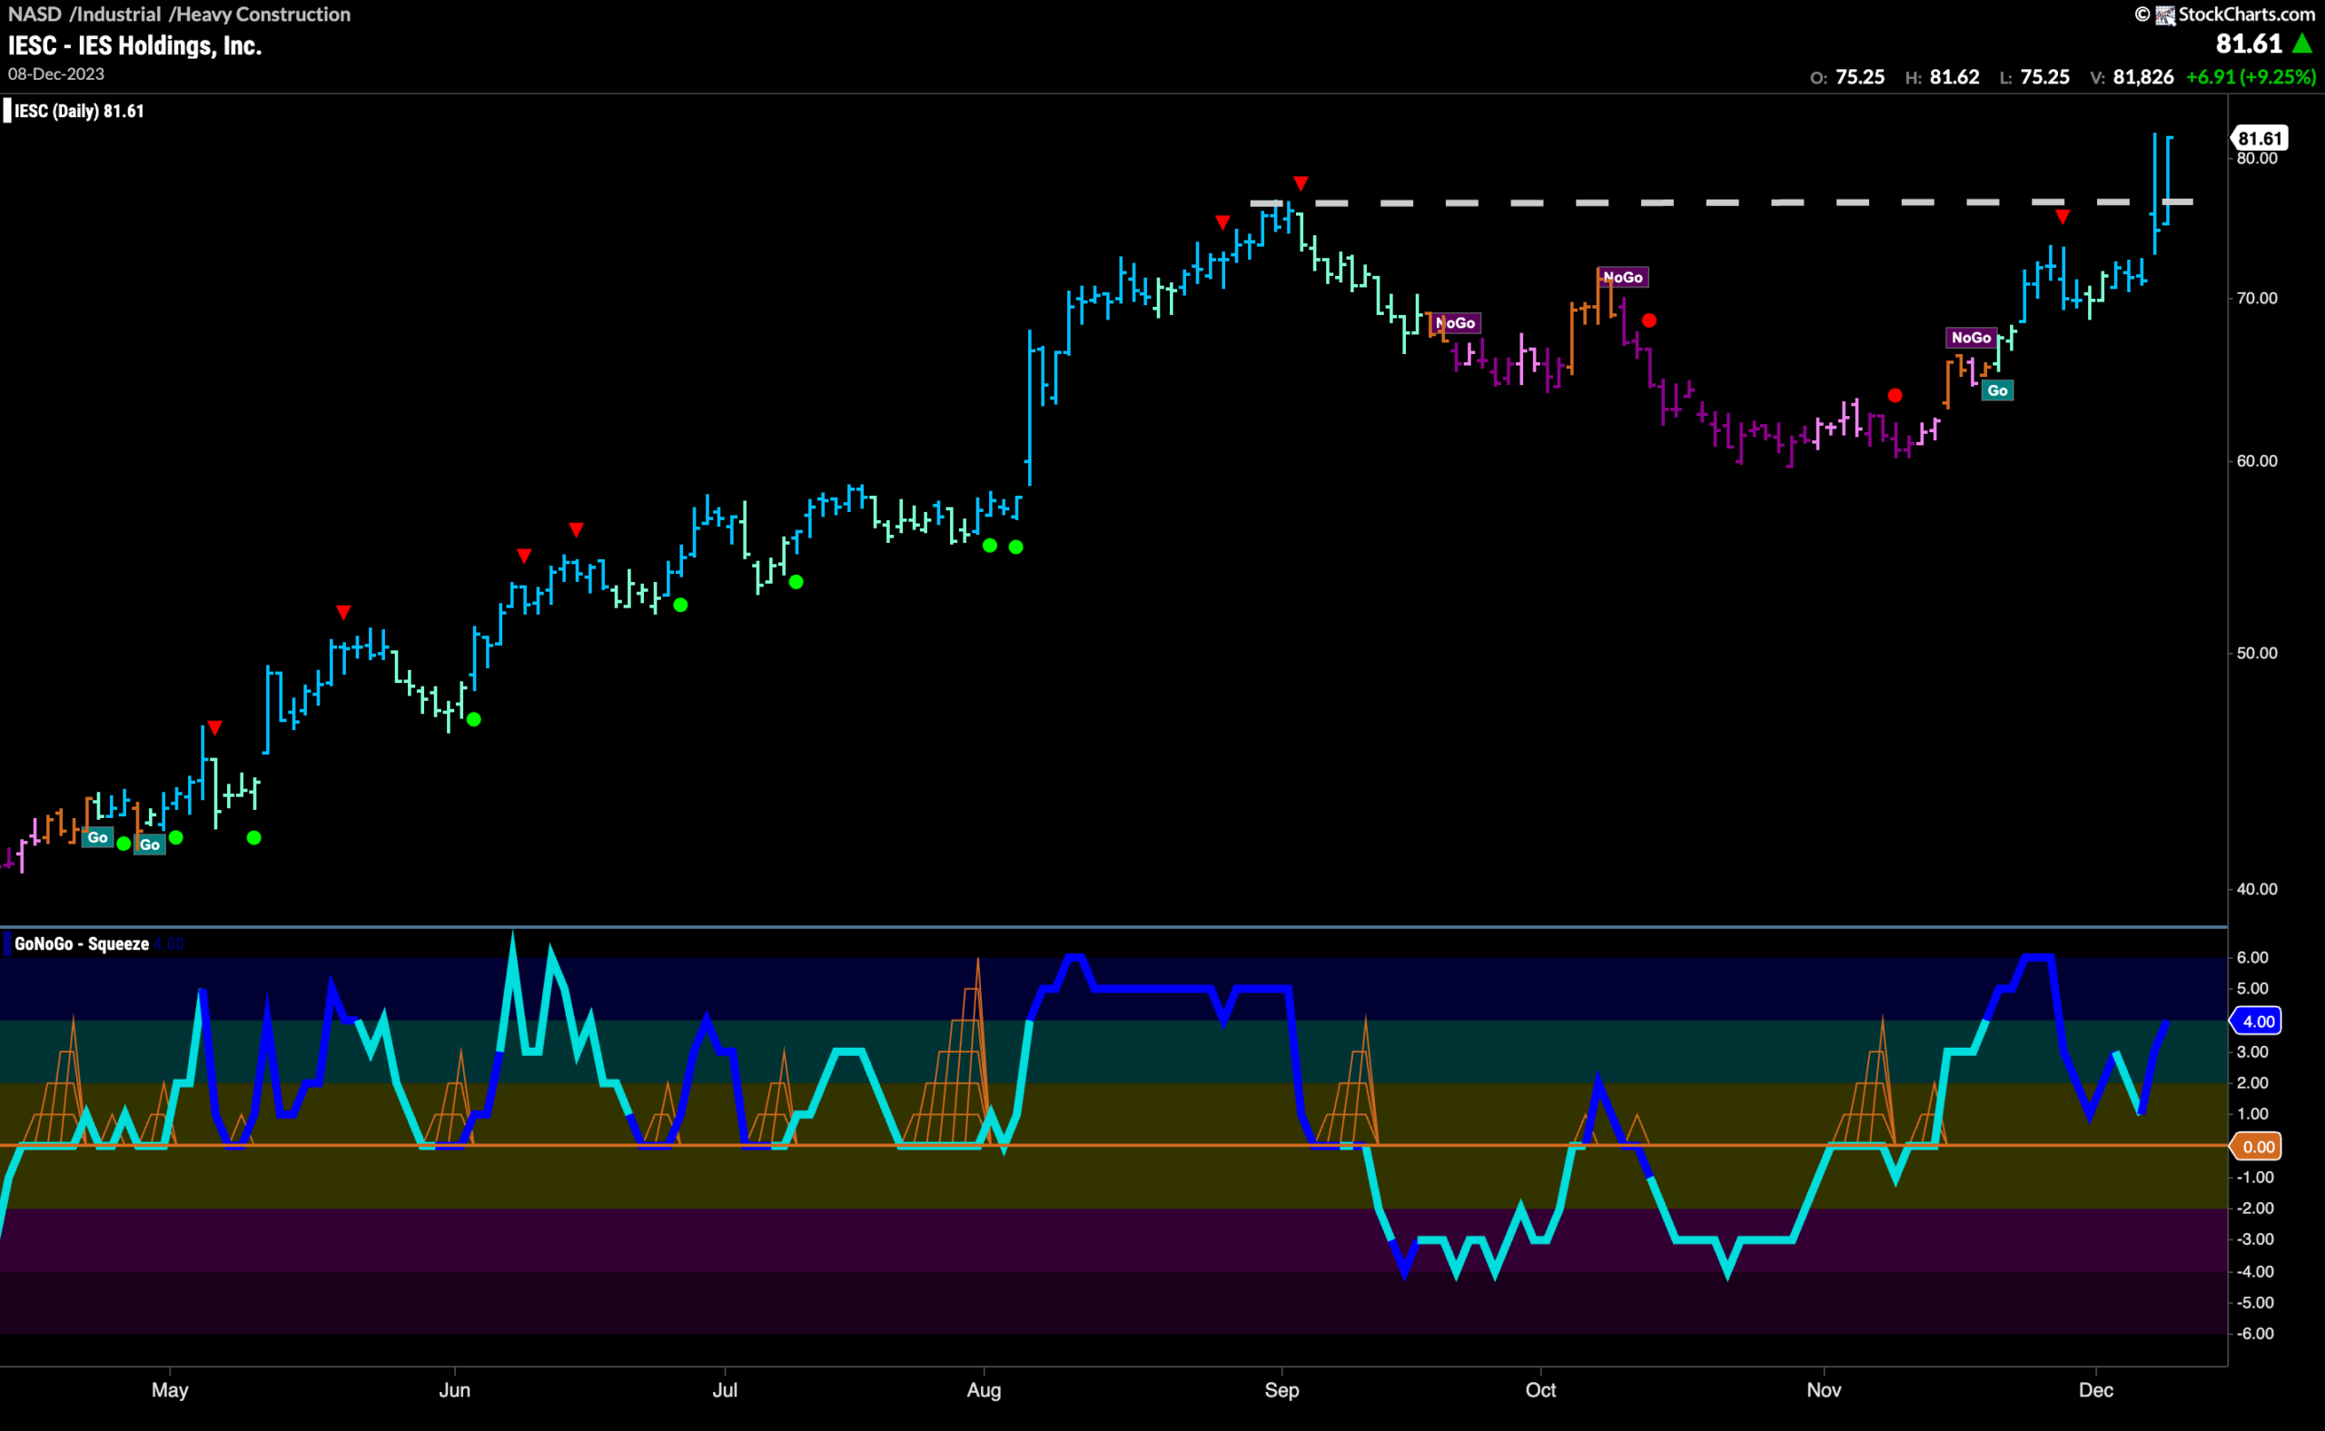
Task: Click the red triangle marker at September peak
Action: pyautogui.click(x=1301, y=183)
